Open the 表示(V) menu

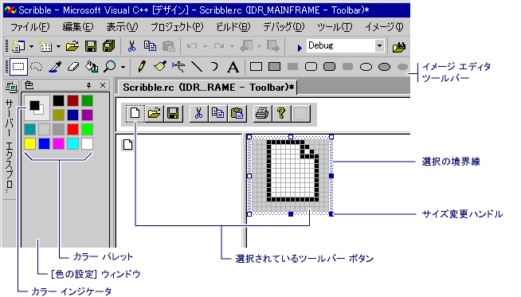tap(122, 27)
